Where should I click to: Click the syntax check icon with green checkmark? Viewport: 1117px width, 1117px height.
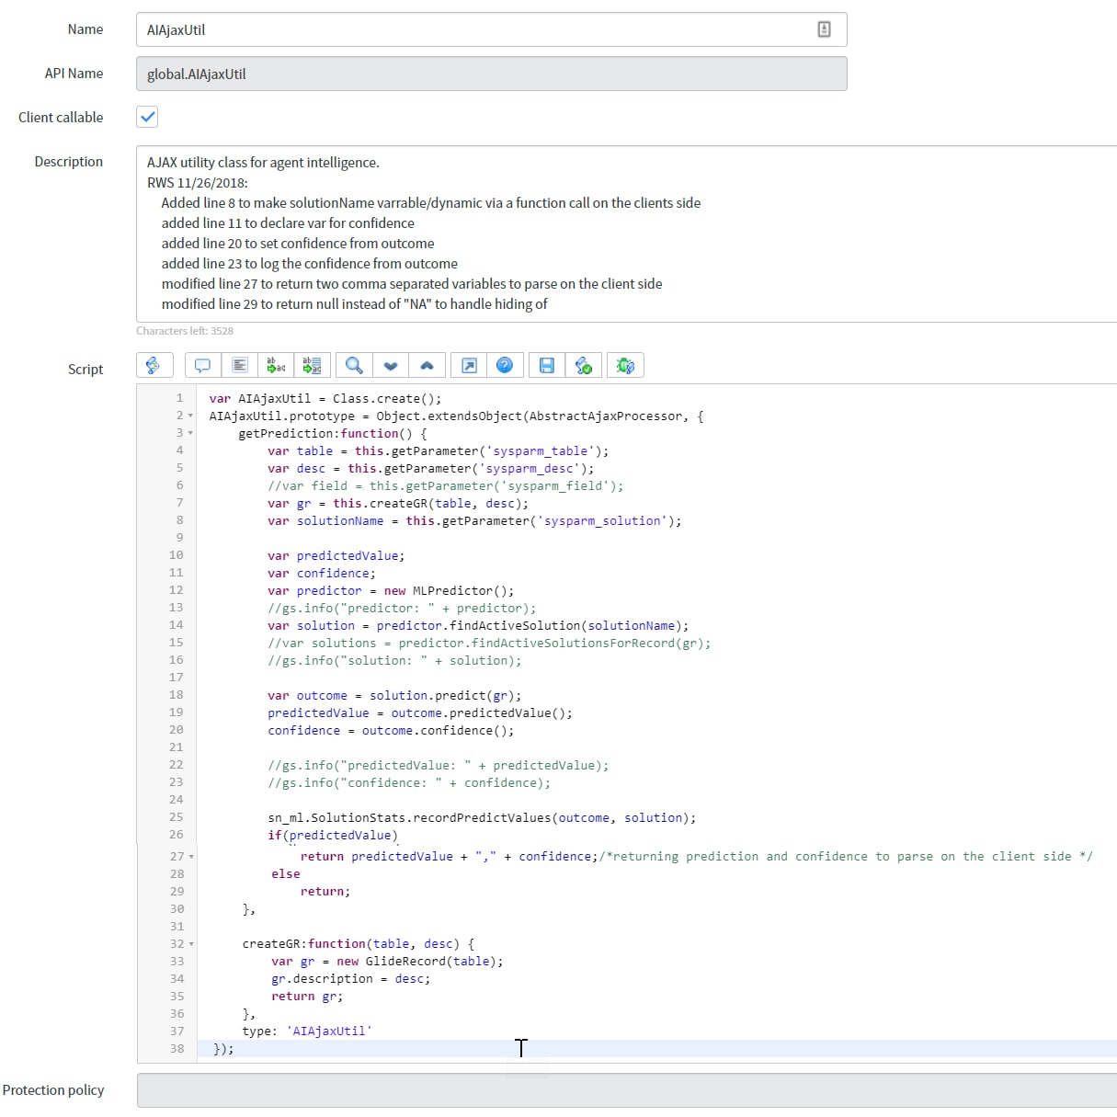click(x=584, y=365)
